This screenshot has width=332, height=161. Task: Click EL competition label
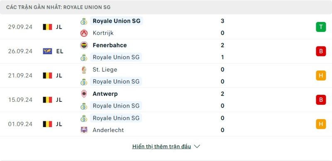click(x=60, y=51)
